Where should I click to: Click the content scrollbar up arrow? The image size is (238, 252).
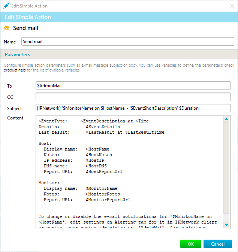point(227,119)
